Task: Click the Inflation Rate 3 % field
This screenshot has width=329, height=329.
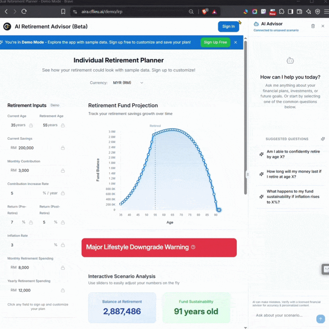Action: [x=37, y=245]
